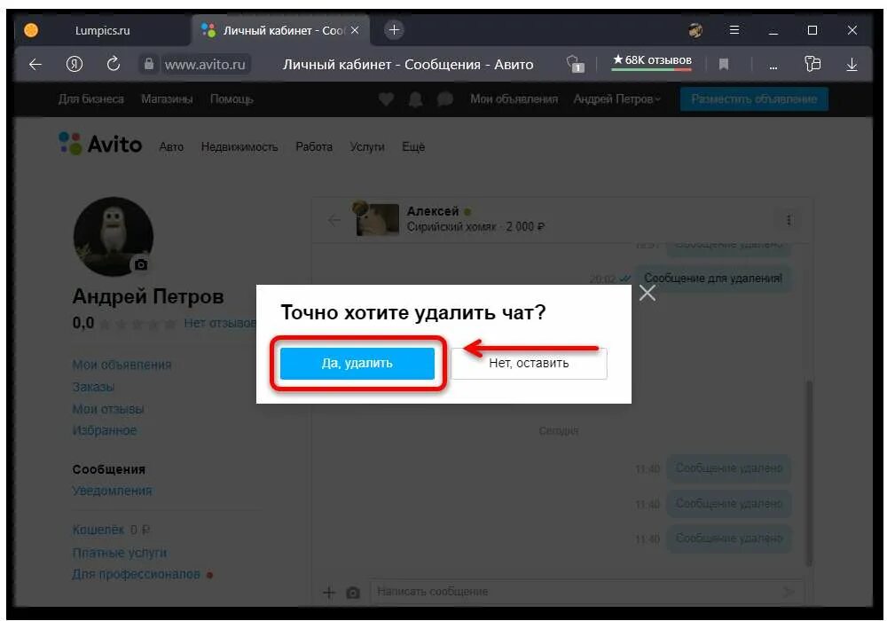Screen dimensions: 887x621
Task: Open the Авто category
Action: 171,147
